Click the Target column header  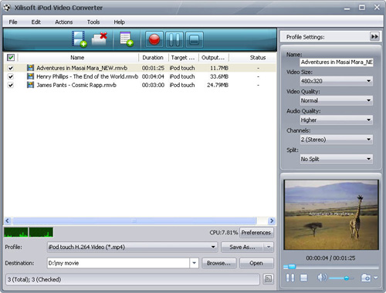[x=183, y=57]
